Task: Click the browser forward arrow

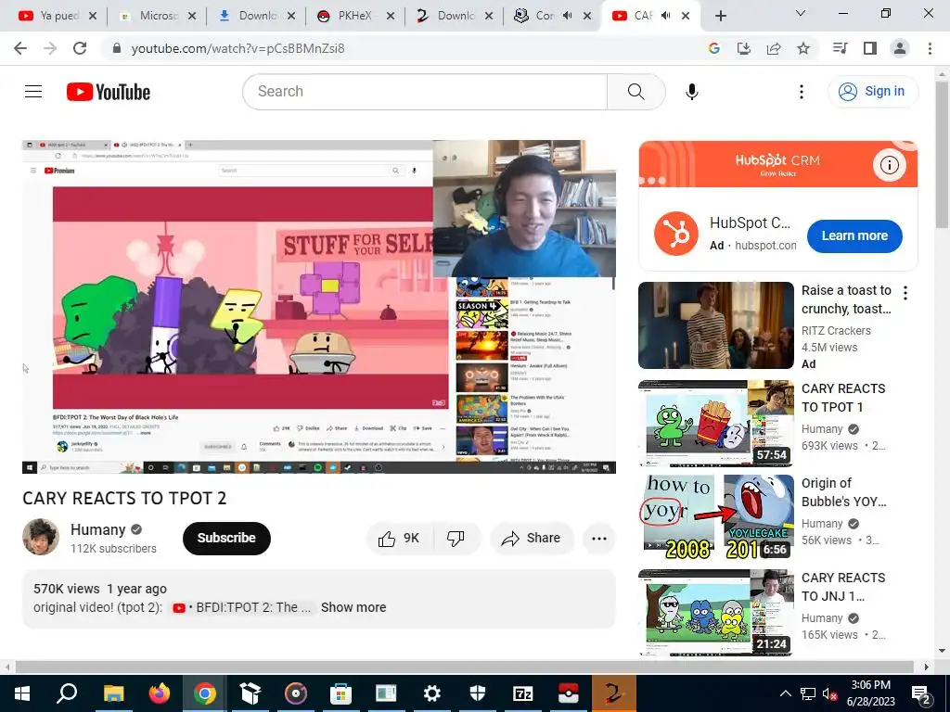Action: point(50,48)
